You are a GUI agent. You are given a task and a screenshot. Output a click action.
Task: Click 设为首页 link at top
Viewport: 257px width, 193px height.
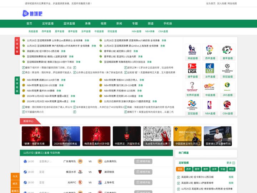point(211,4)
